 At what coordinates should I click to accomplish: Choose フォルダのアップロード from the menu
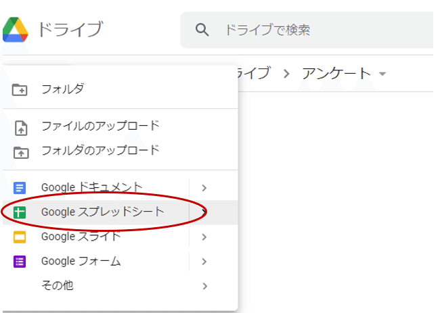120,151
